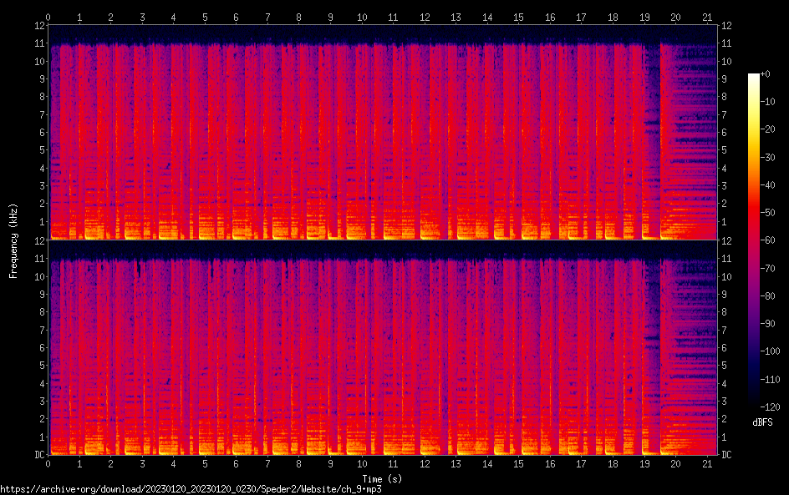Screen dimensions: 789x495
Task: Click the 21 second mark on the top time axis
Action: (707, 17)
